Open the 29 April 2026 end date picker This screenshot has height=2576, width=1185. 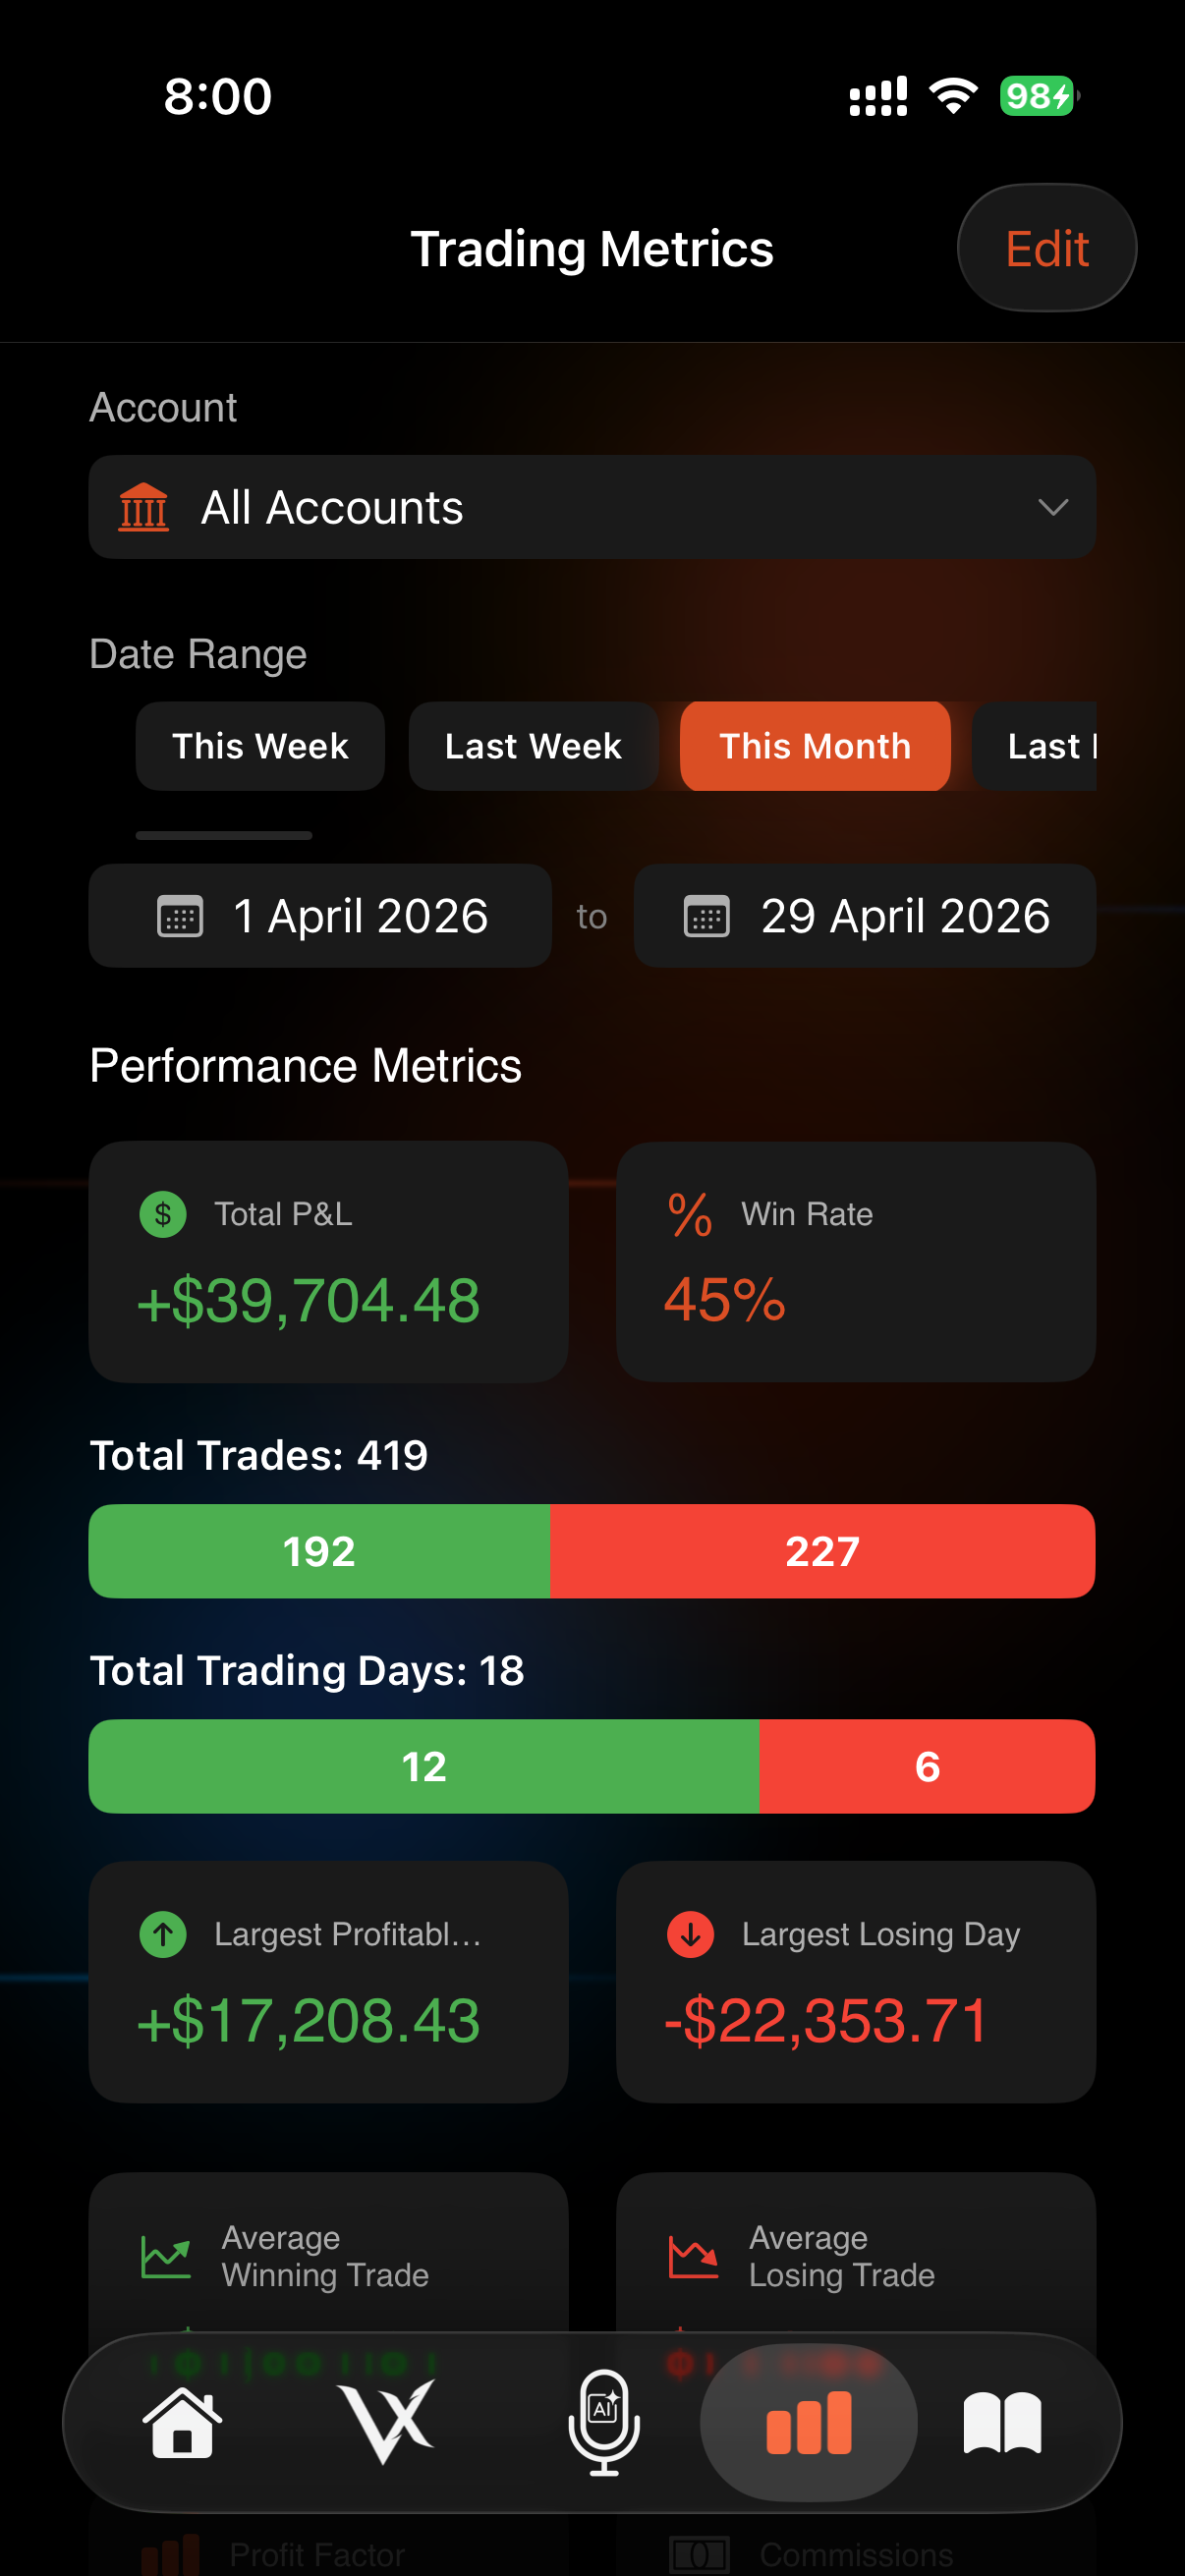865,916
